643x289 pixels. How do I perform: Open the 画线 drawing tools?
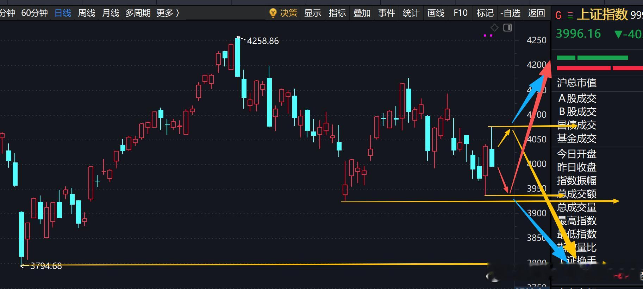pos(436,13)
